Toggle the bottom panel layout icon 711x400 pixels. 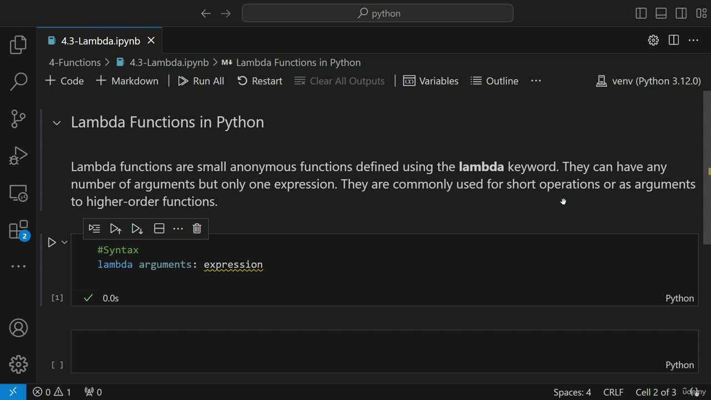click(x=661, y=13)
